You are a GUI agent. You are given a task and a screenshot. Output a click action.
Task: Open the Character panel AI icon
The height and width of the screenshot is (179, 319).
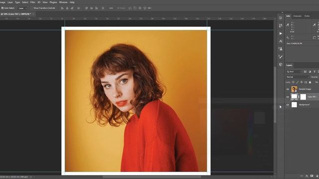[281, 41]
